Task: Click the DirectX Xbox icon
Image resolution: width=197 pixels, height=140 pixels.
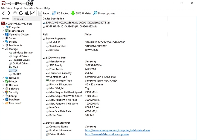Action: [7, 82]
